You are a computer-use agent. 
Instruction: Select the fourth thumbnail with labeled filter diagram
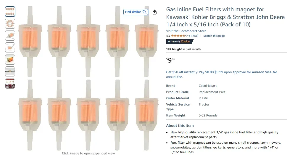(10, 47)
